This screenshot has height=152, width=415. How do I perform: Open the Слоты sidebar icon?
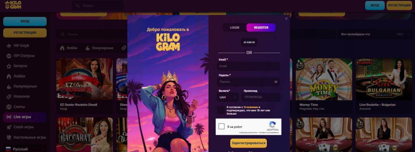click(9, 106)
